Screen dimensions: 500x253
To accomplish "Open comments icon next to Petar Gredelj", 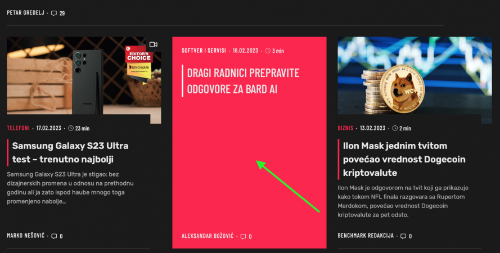I will 54,13.
